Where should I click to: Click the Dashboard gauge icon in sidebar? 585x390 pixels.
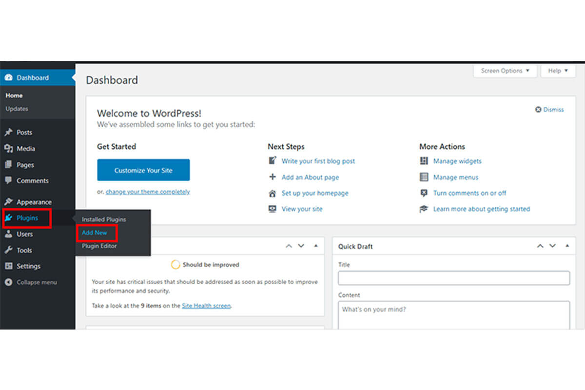pos(8,78)
